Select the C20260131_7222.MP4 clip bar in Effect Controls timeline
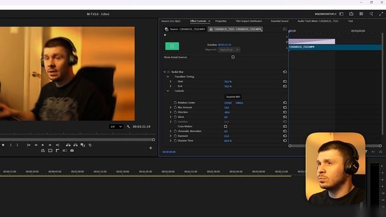 pyautogui.click(x=335, y=47)
